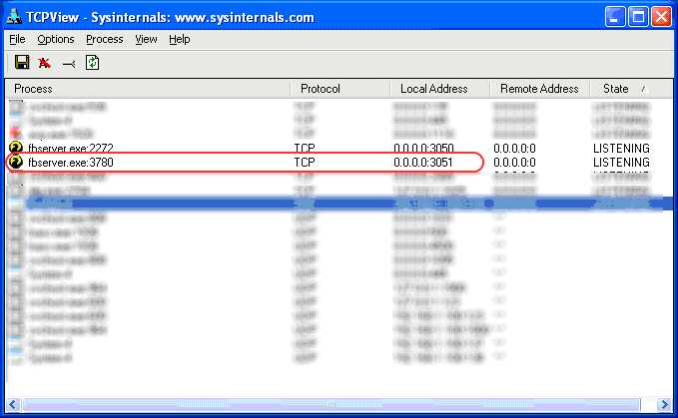678x418 pixels.
Task: Sort by the Local Address column header
Action: click(439, 89)
